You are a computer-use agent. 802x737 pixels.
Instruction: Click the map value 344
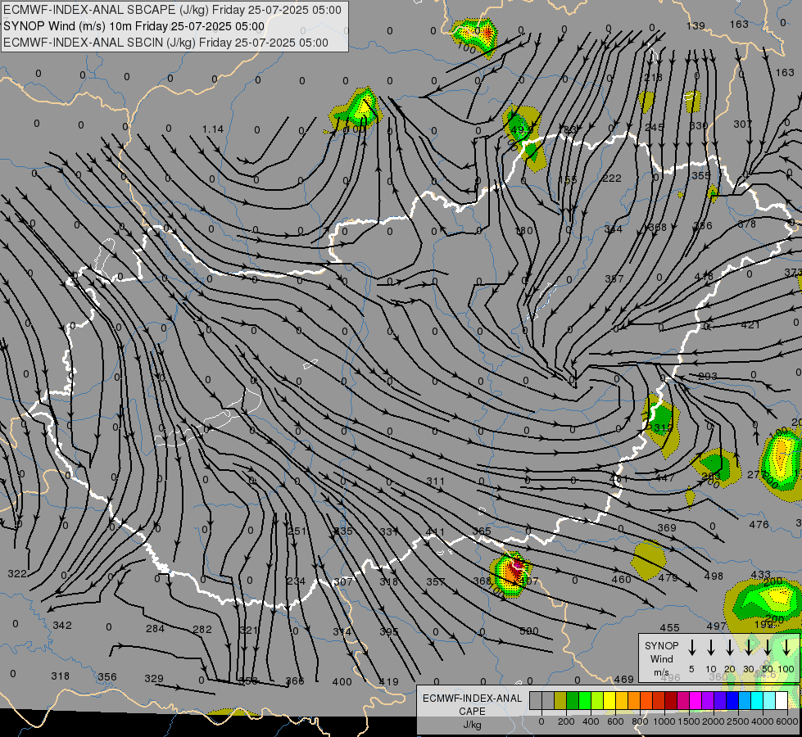[613, 228]
